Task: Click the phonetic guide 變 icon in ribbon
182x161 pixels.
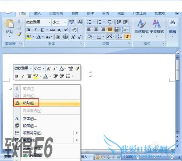Action: pyautogui.click(x=72, y=22)
